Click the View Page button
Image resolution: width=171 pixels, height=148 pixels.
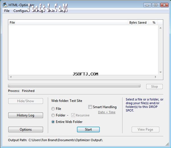[145, 129]
